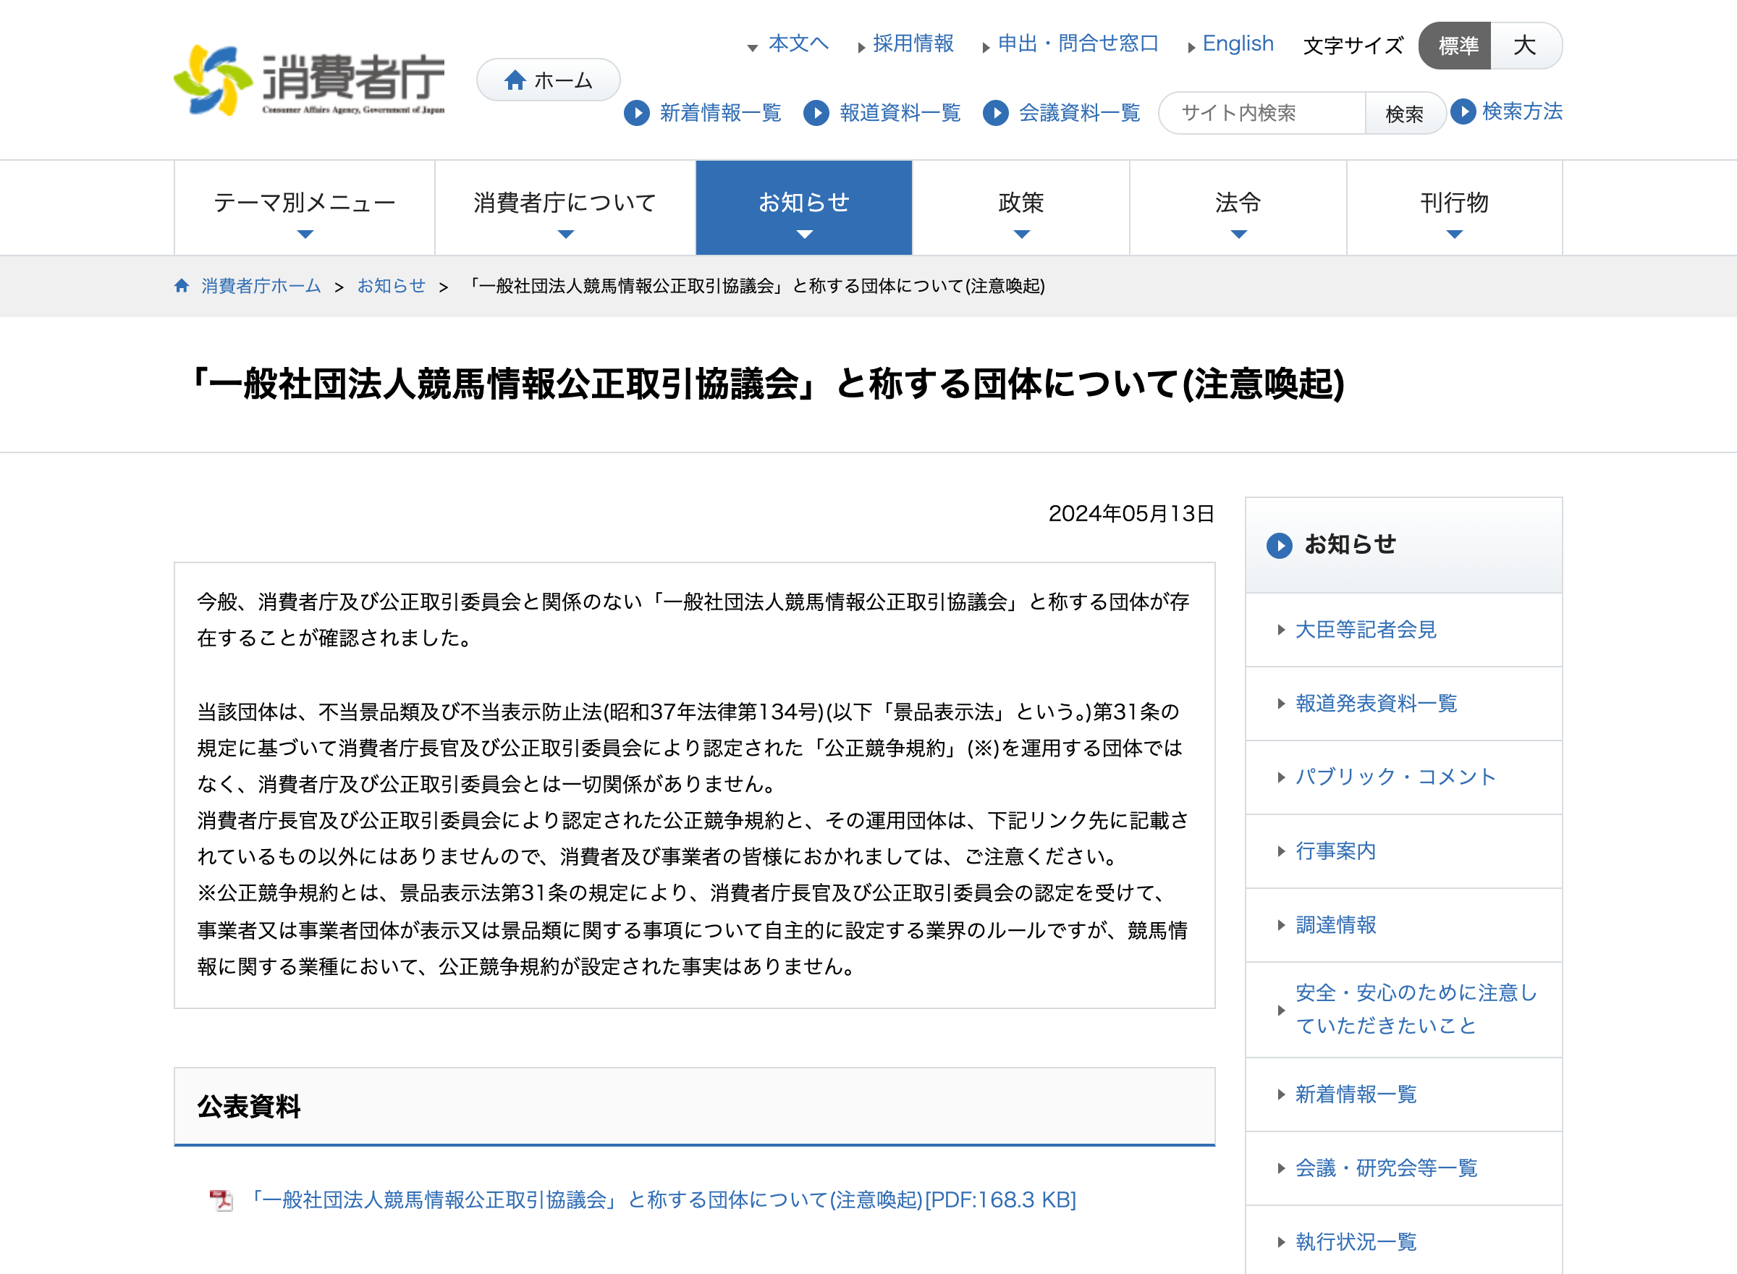Expand the 法令 navigation menu
The height and width of the screenshot is (1274, 1737).
pyautogui.click(x=1238, y=208)
